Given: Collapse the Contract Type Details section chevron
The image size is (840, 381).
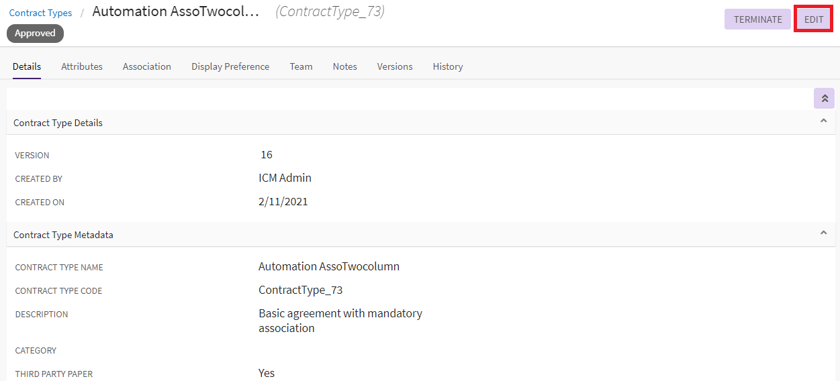Looking at the screenshot, I should tap(823, 121).
